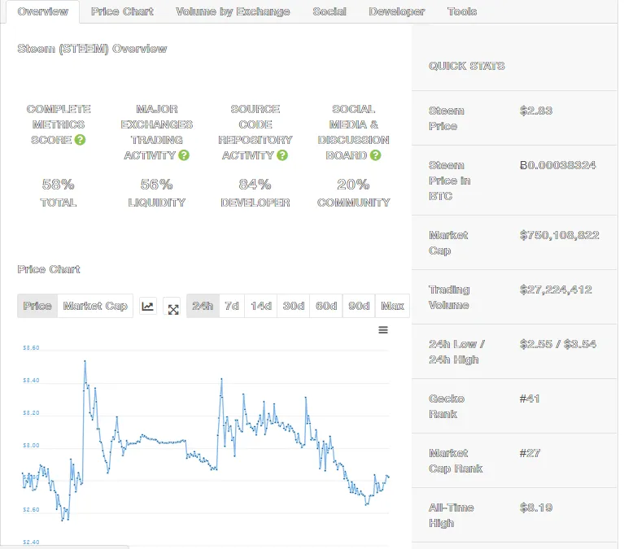This screenshot has width=624, height=549.
Task: Click the BTC price value 0.00038324
Action: coord(557,165)
